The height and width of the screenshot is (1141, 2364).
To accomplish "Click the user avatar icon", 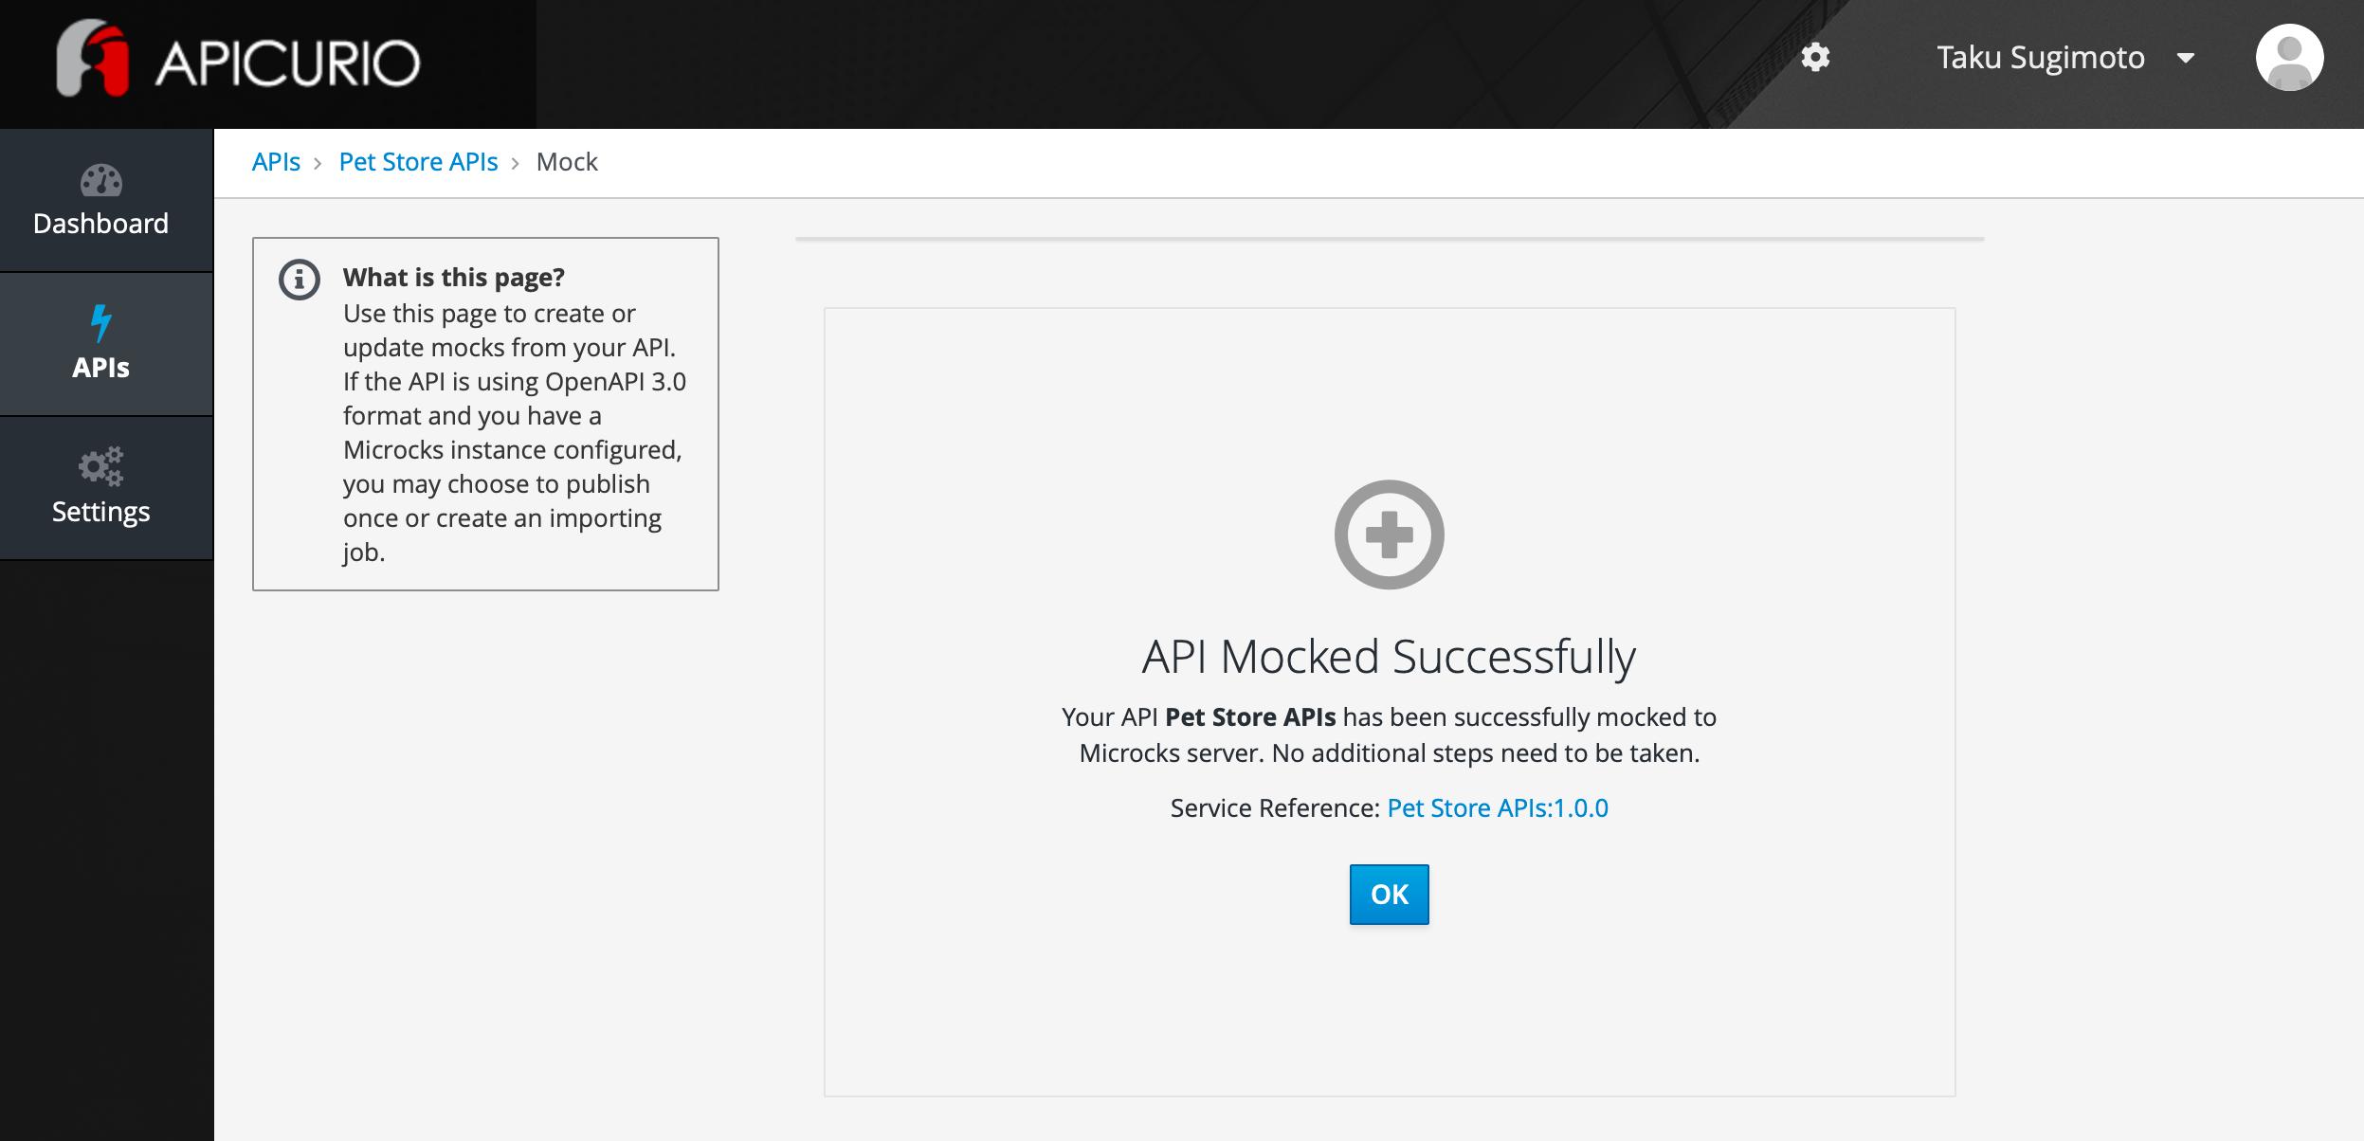I will coord(2289,58).
